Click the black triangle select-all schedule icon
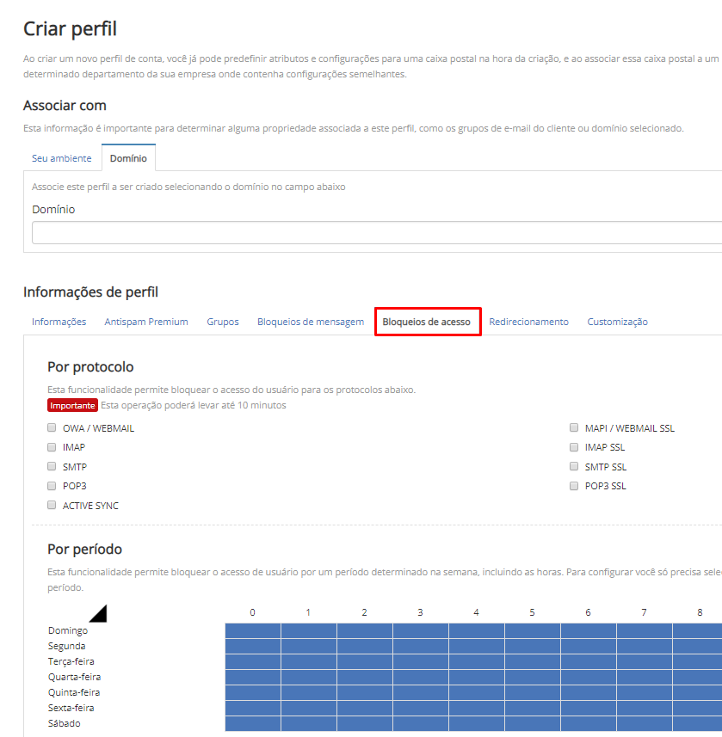722x737 pixels. [x=97, y=612]
